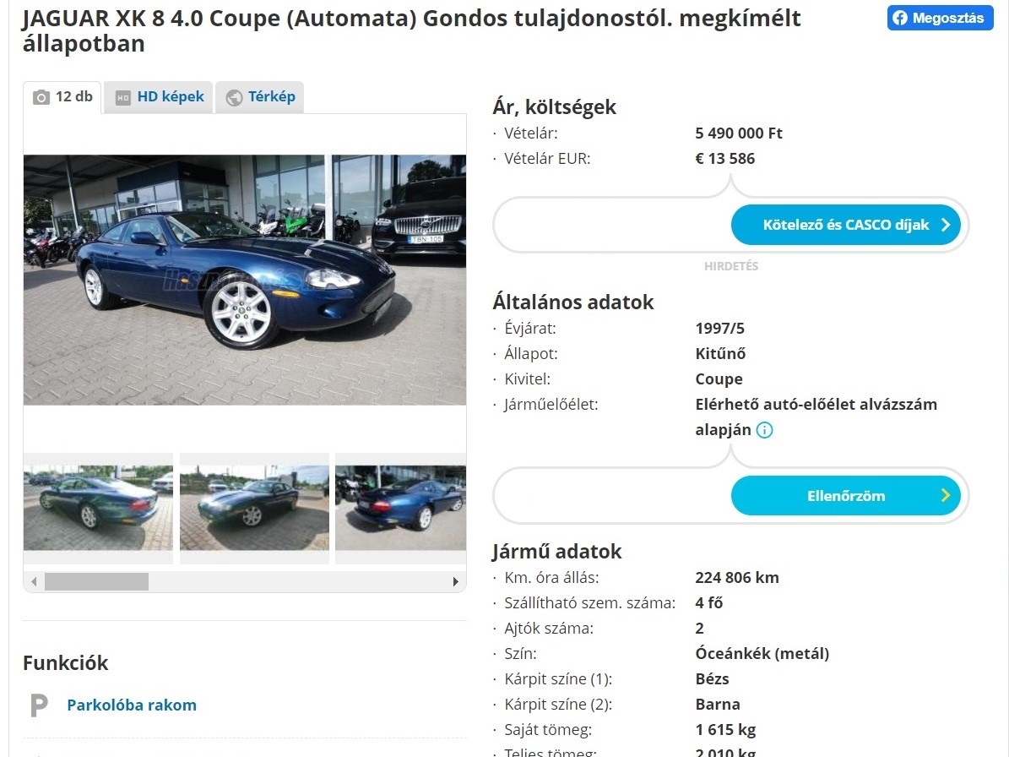Select the 12 db photos tab
Image resolution: width=1009 pixels, height=757 pixels.
pyautogui.click(x=62, y=97)
